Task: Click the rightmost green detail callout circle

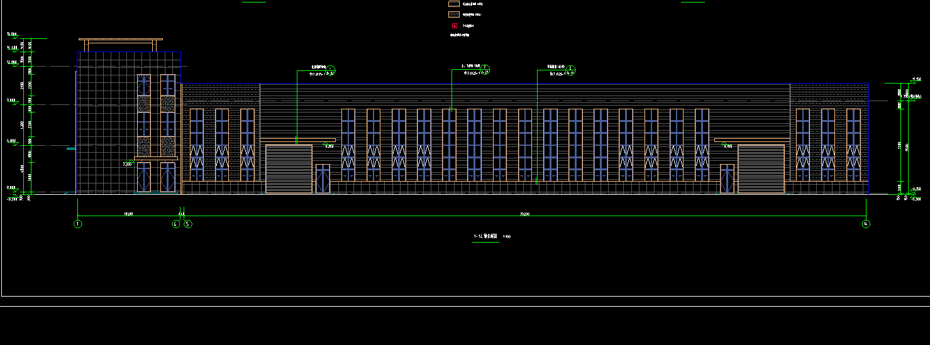Action: click(571, 70)
